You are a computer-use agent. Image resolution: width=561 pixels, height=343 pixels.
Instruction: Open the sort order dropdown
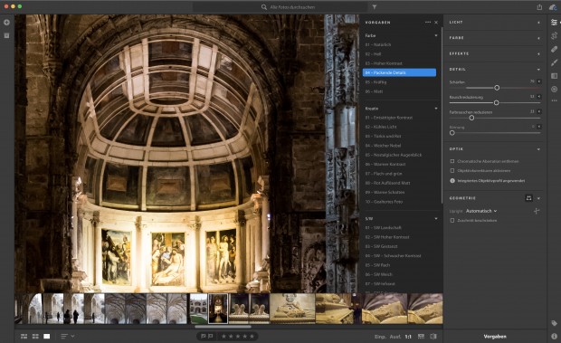(67, 336)
